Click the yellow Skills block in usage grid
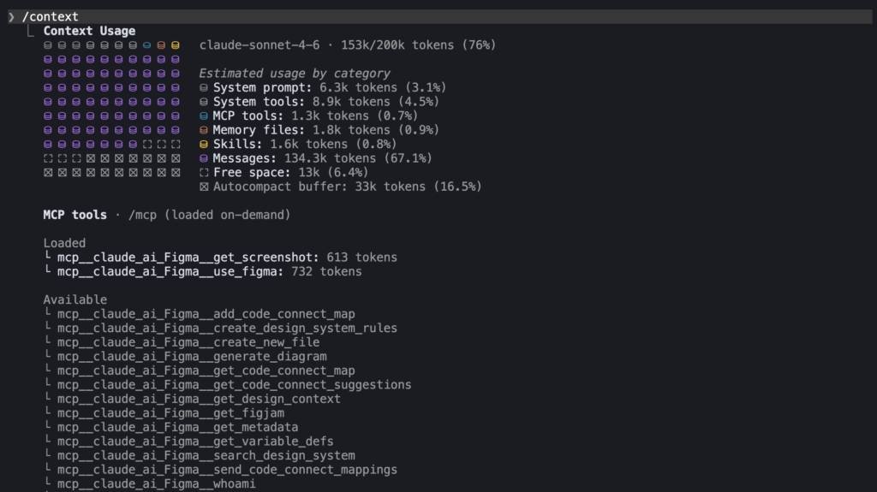877x492 pixels. click(176, 45)
